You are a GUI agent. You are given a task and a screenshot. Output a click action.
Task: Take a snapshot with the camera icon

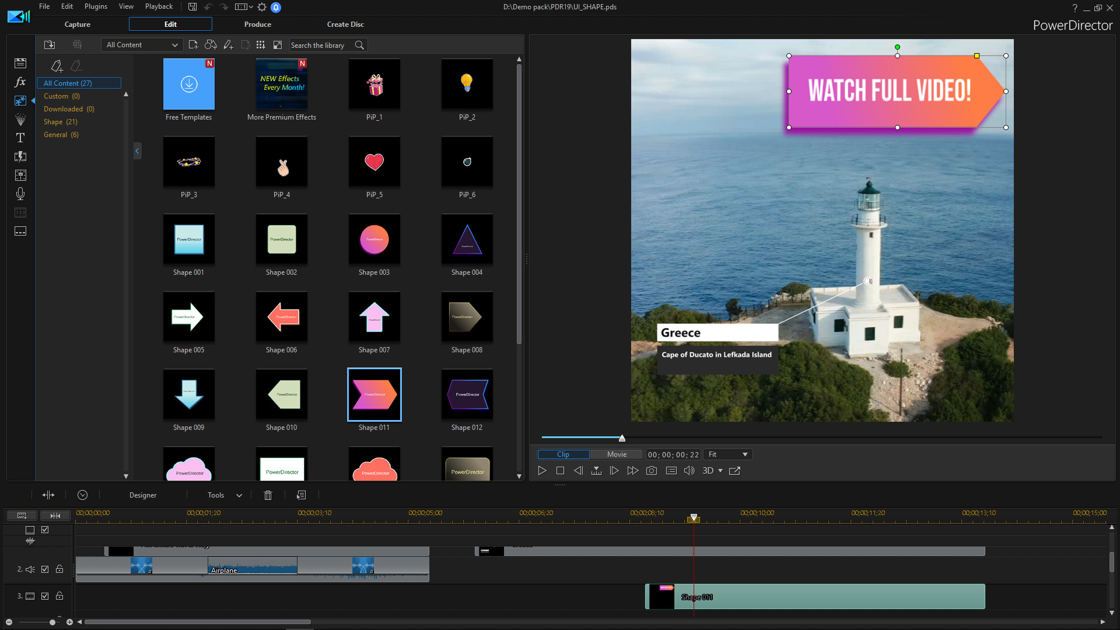pyautogui.click(x=652, y=470)
